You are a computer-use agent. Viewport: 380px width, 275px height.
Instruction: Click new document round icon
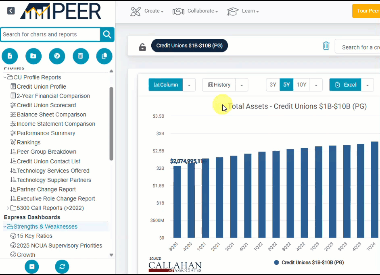[10, 56]
